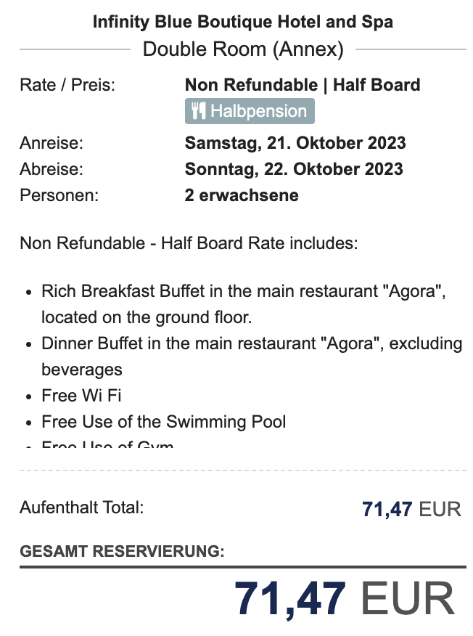Image resolution: width=473 pixels, height=636 pixels.
Task: Click the Half Board Rate includes heading
Action: pos(189,243)
